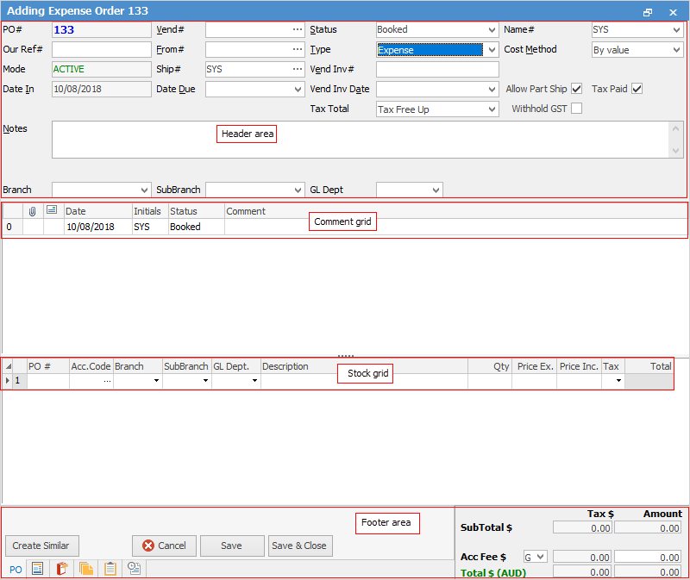Select the clipboard icon in the footer toolbar
The height and width of the screenshot is (580, 690).
click(x=110, y=569)
